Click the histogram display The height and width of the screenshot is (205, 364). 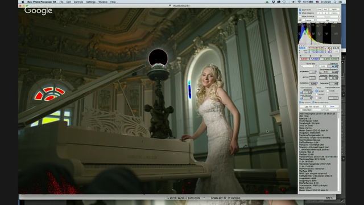click(319, 34)
